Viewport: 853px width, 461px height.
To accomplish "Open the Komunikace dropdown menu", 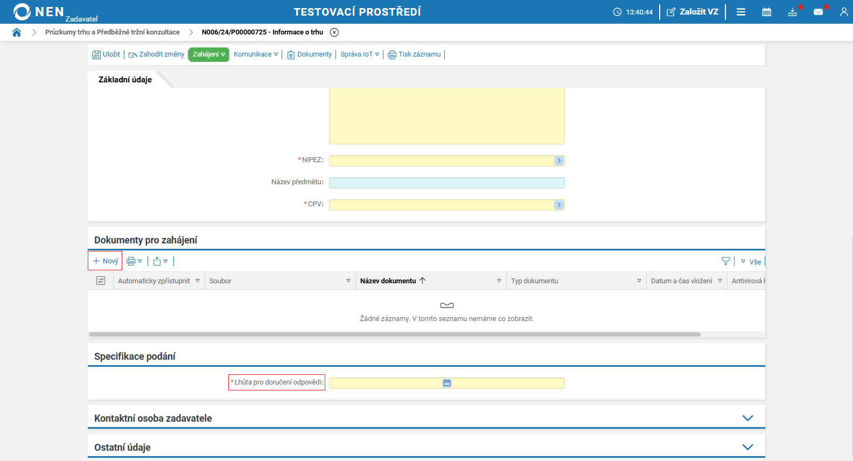I will (256, 54).
